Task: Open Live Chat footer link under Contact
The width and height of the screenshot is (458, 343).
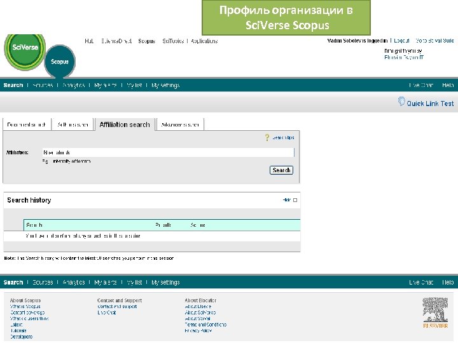Action: (107, 313)
